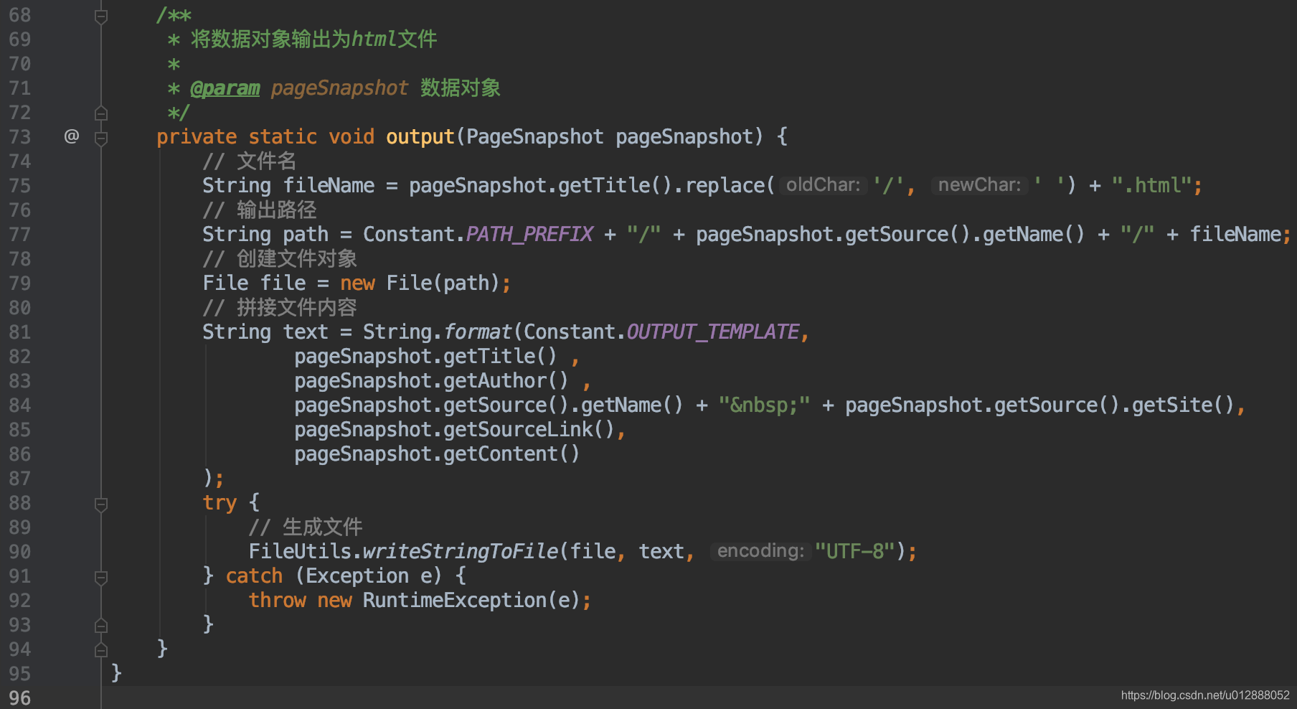
Task: Click the catch keyword on line 91
Action: (254, 576)
